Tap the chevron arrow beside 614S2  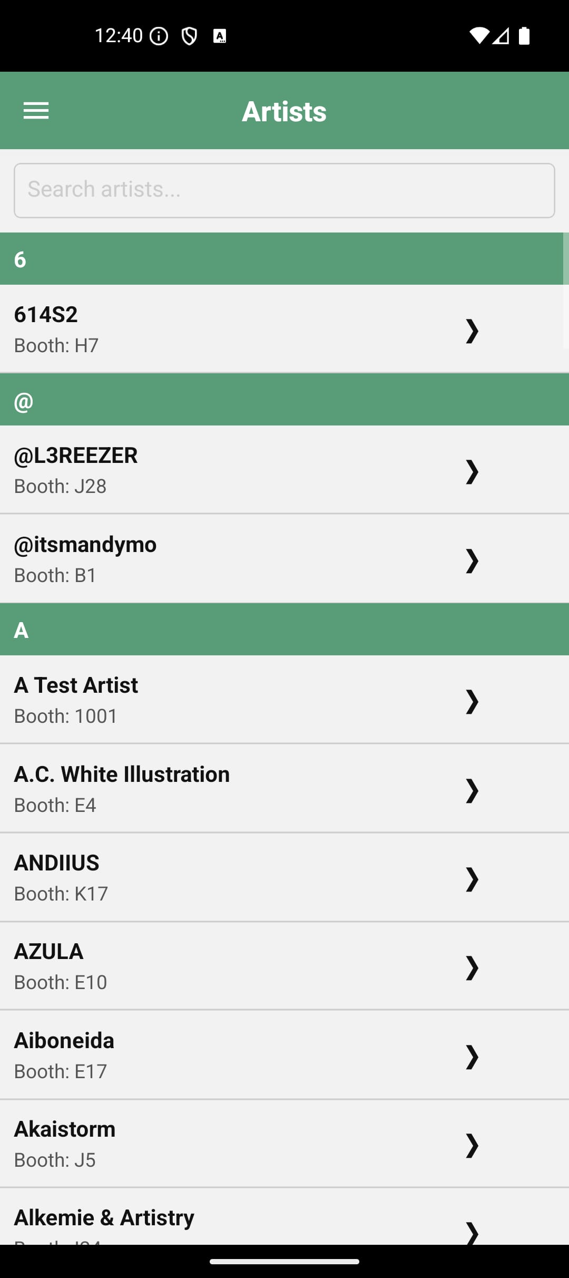[472, 331]
